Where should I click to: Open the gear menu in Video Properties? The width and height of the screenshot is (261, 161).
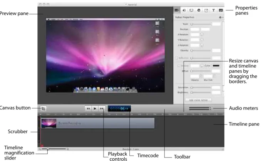click(221, 17)
